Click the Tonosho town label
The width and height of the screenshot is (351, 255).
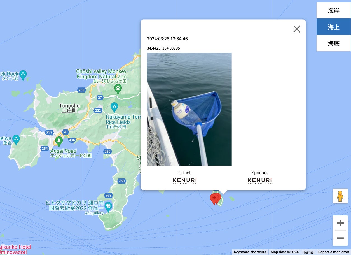[x=69, y=108]
